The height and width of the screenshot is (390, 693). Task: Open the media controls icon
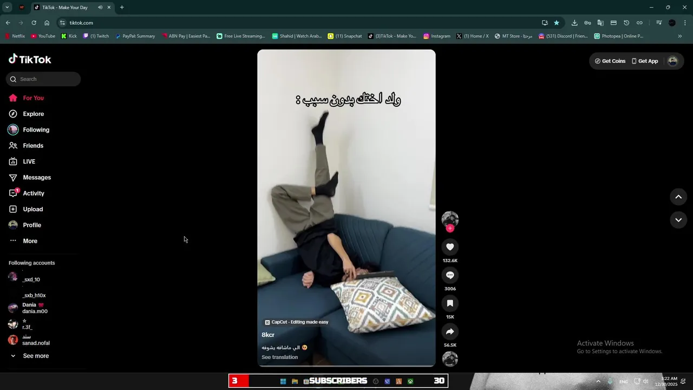[x=659, y=23]
